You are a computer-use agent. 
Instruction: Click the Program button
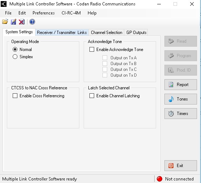tap(181, 56)
